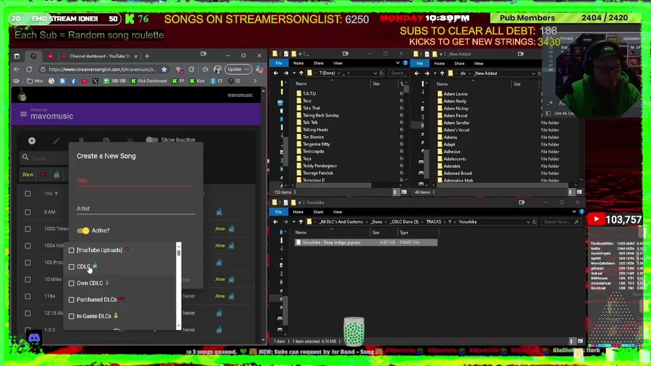Viewport: 651px width, 366px height.
Task: Expand the ribbon chevron in Yorushka explorer
Action: (574, 212)
